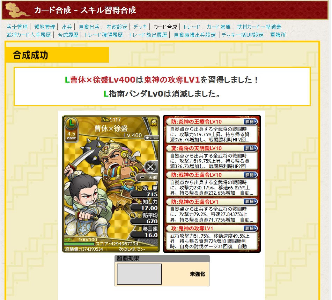The width and height of the screenshot is (332, 300).
Task: Open the トレード menu link
Action: [191, 27]
